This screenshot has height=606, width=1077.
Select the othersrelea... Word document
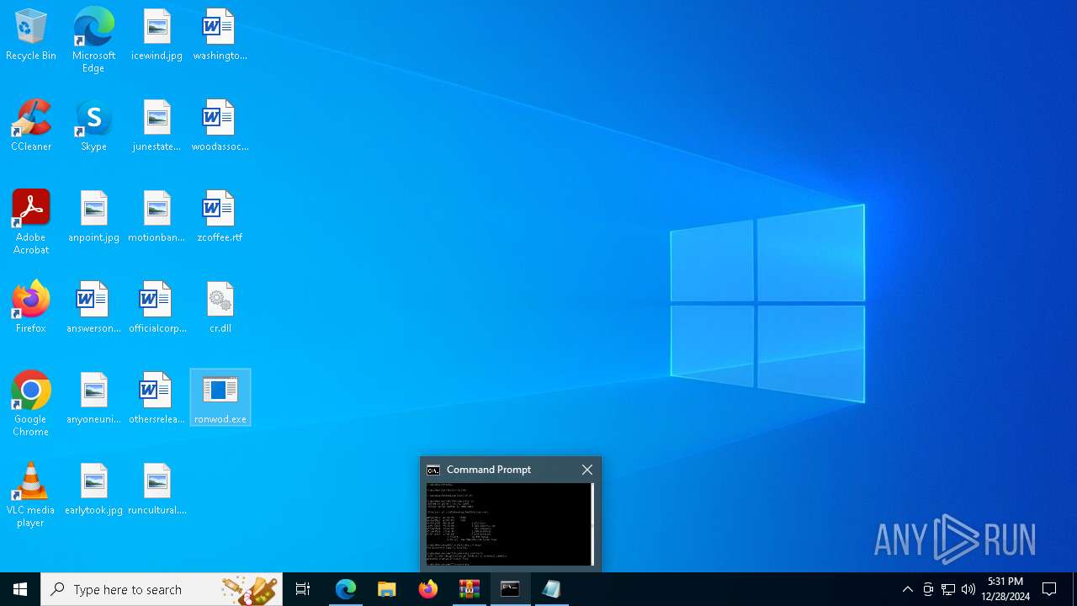157,399
